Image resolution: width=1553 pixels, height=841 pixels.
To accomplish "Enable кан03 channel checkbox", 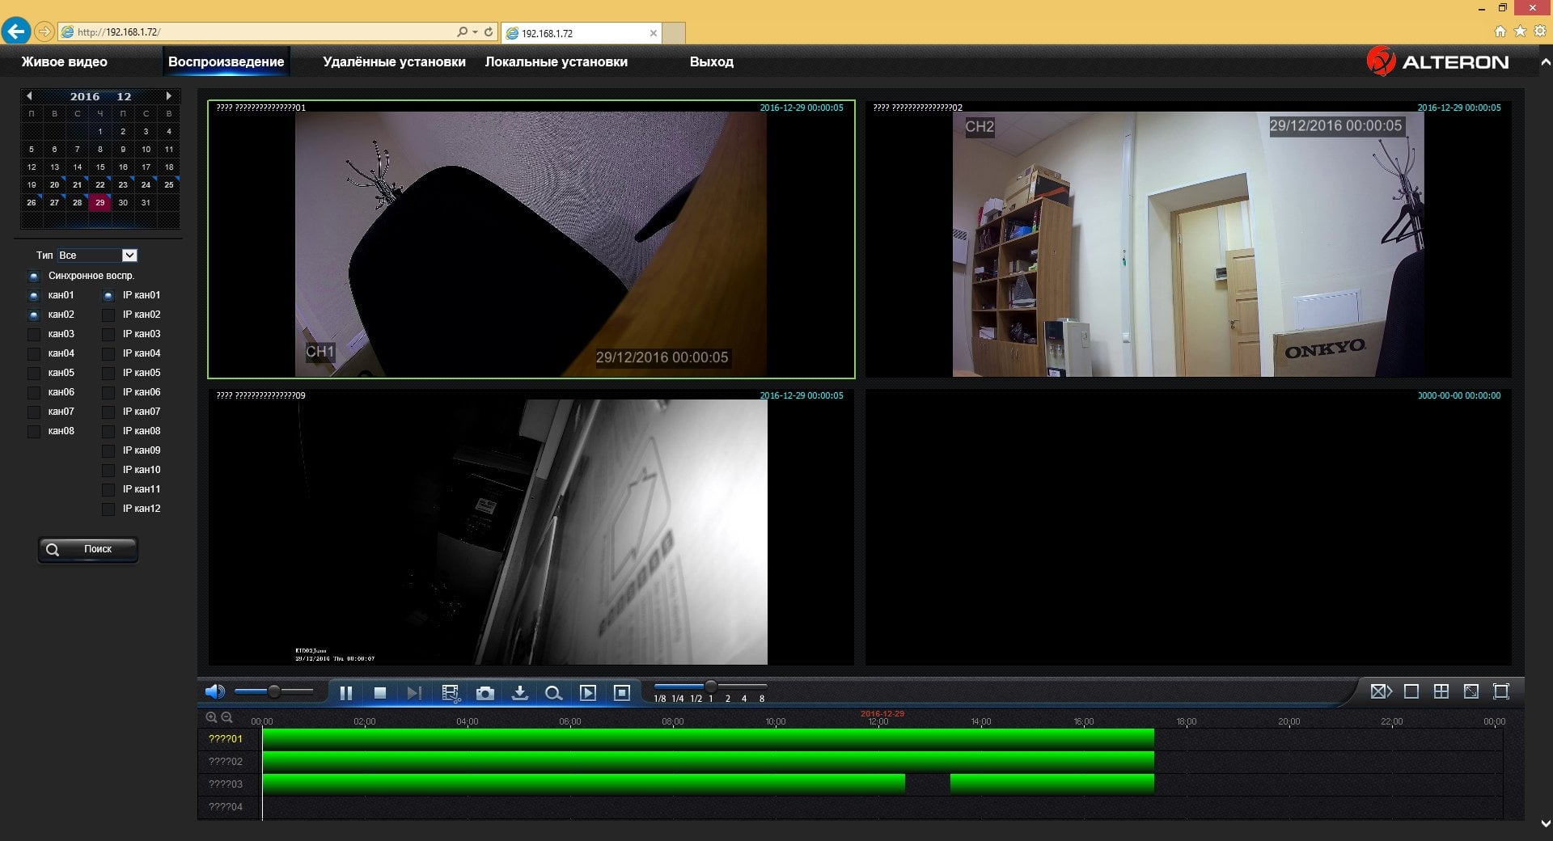I will [34, 334].
